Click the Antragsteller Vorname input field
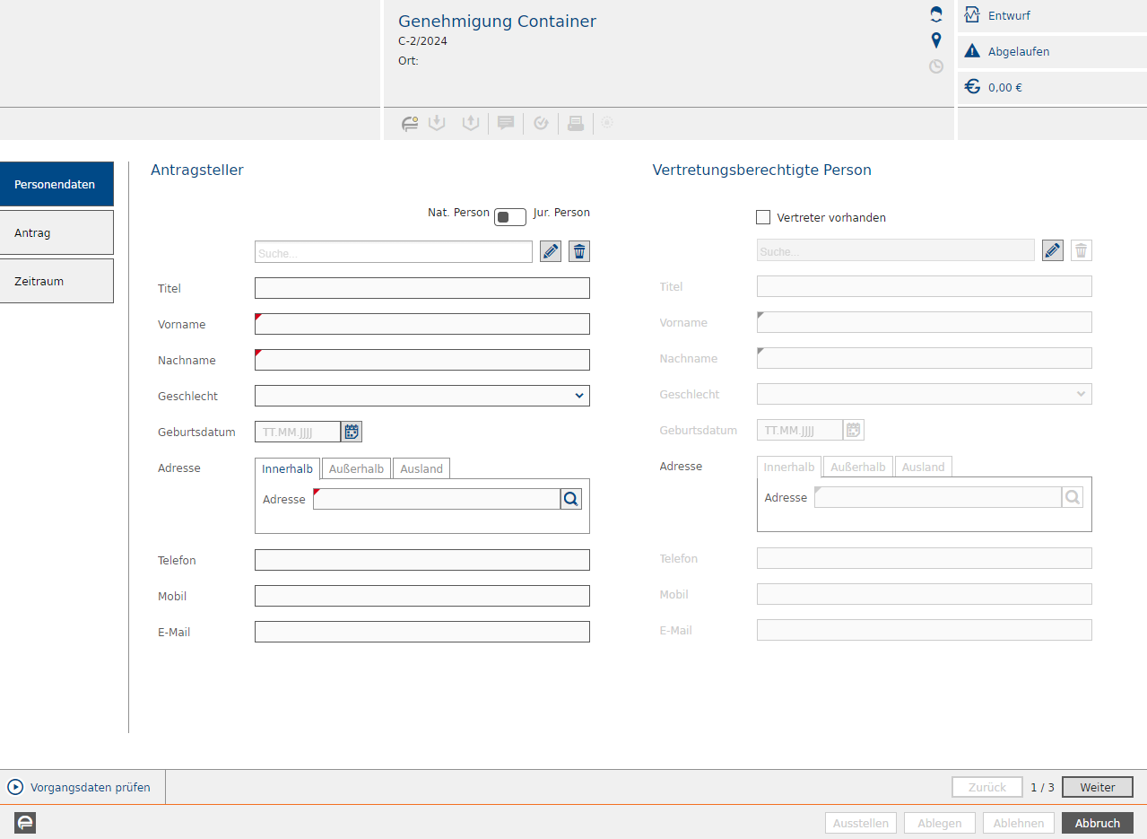This screenshot has width=1147, height=839. tap(421, 324)
